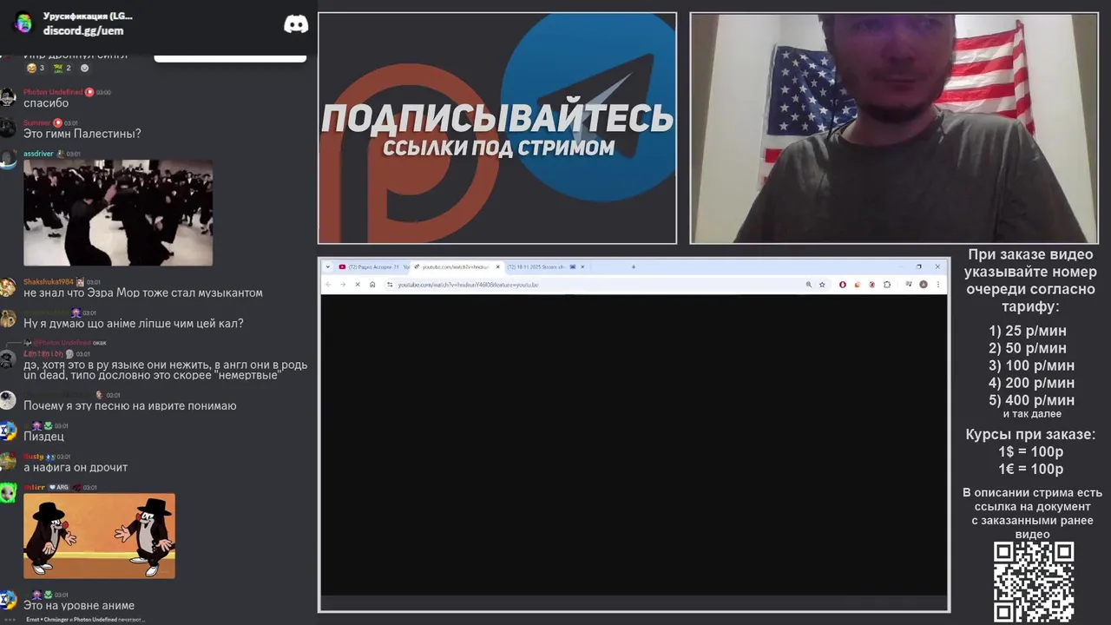Screen dimensions: 1111x625
Task: Close the youtube.com/watch tab
Action: (498, 266)
